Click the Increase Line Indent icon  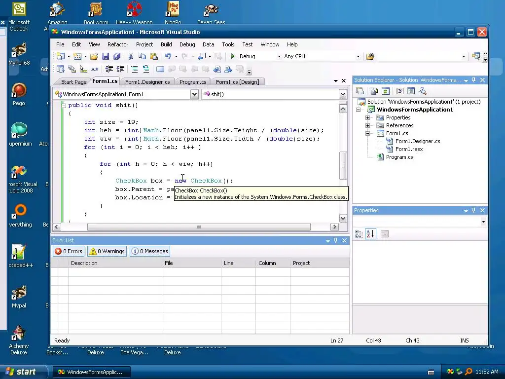pyautogui.click(x=121, y=69)
